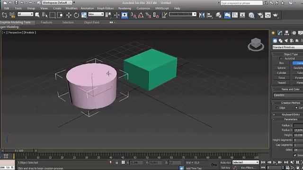Collapse the Creation Method rollout

tap(288, 103)
